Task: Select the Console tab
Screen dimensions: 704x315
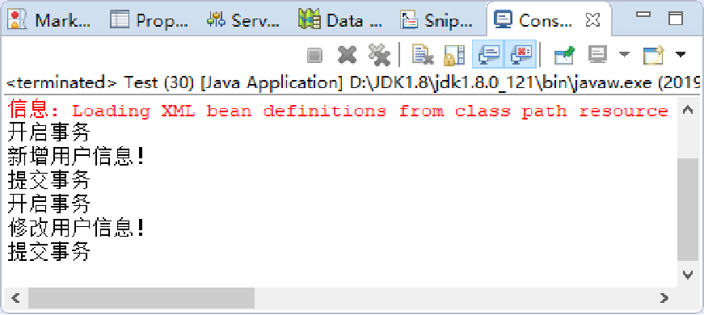Action: click(x=533, y=20)
